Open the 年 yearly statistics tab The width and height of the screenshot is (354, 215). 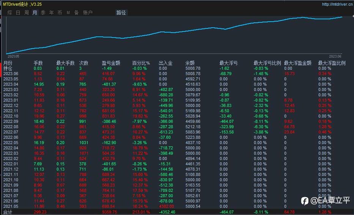click(52, 13)
